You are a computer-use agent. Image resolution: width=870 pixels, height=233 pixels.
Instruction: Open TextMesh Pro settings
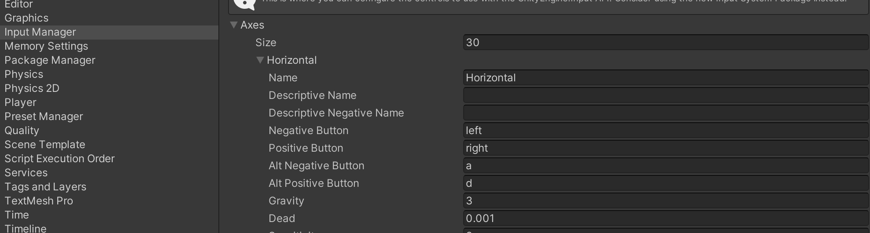click(39, 201)
